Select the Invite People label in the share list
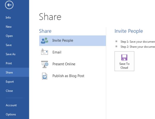The image size is (155, 119). pos(63,40)
